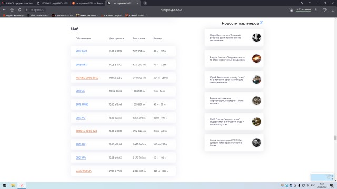Image resolution: width=337 pixels, height=189 pixels.
Task: Click the Yandex Browser taskbar icon
Action: [22, 185]
